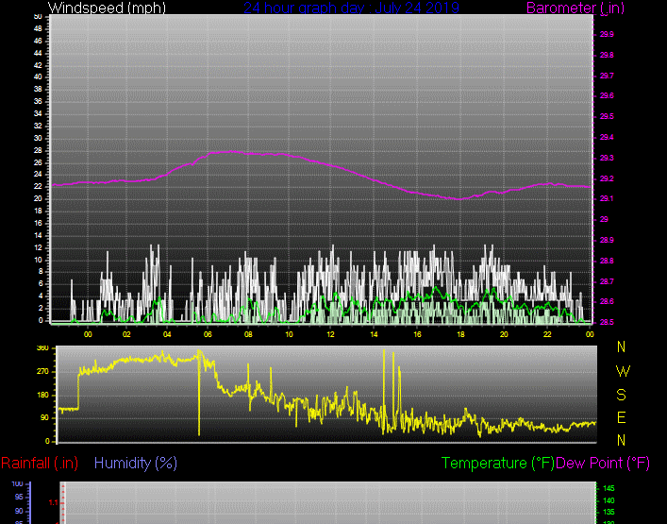This screenshot has width=667, height=524.
Task: Click the Rainfall (.in) label
Action: (x=40, y=464)
